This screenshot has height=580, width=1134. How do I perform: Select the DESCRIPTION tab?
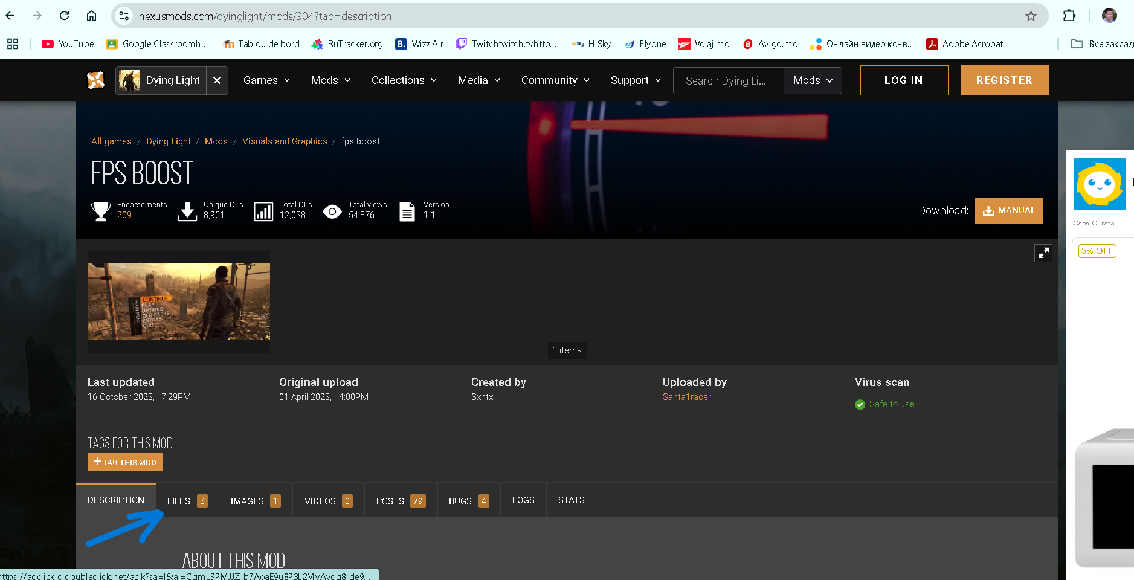point(116,500)
